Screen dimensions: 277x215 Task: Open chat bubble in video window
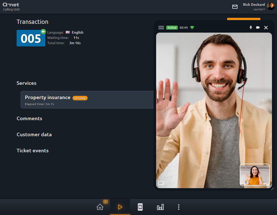click(161, 183)
